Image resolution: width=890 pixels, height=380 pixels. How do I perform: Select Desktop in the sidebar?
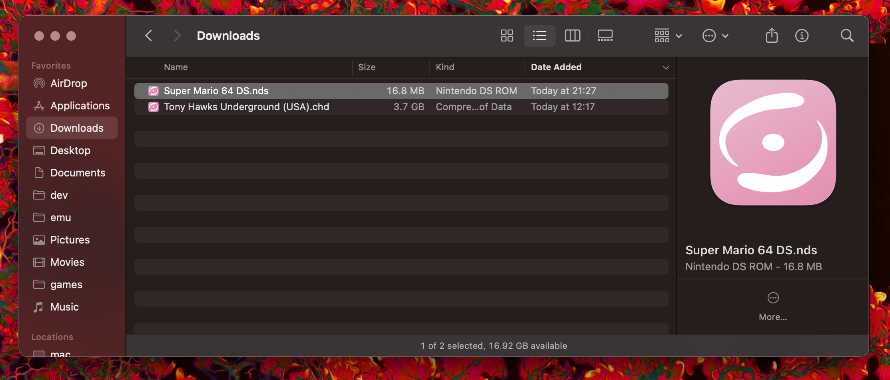coord(72,150)
